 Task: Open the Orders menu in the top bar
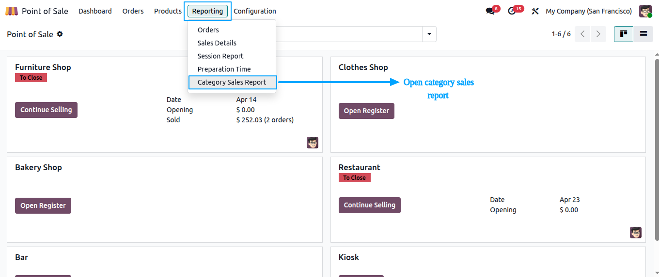coord(133,11)
